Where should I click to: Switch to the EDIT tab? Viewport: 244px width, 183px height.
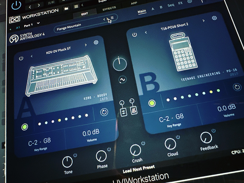pos(85,14)
